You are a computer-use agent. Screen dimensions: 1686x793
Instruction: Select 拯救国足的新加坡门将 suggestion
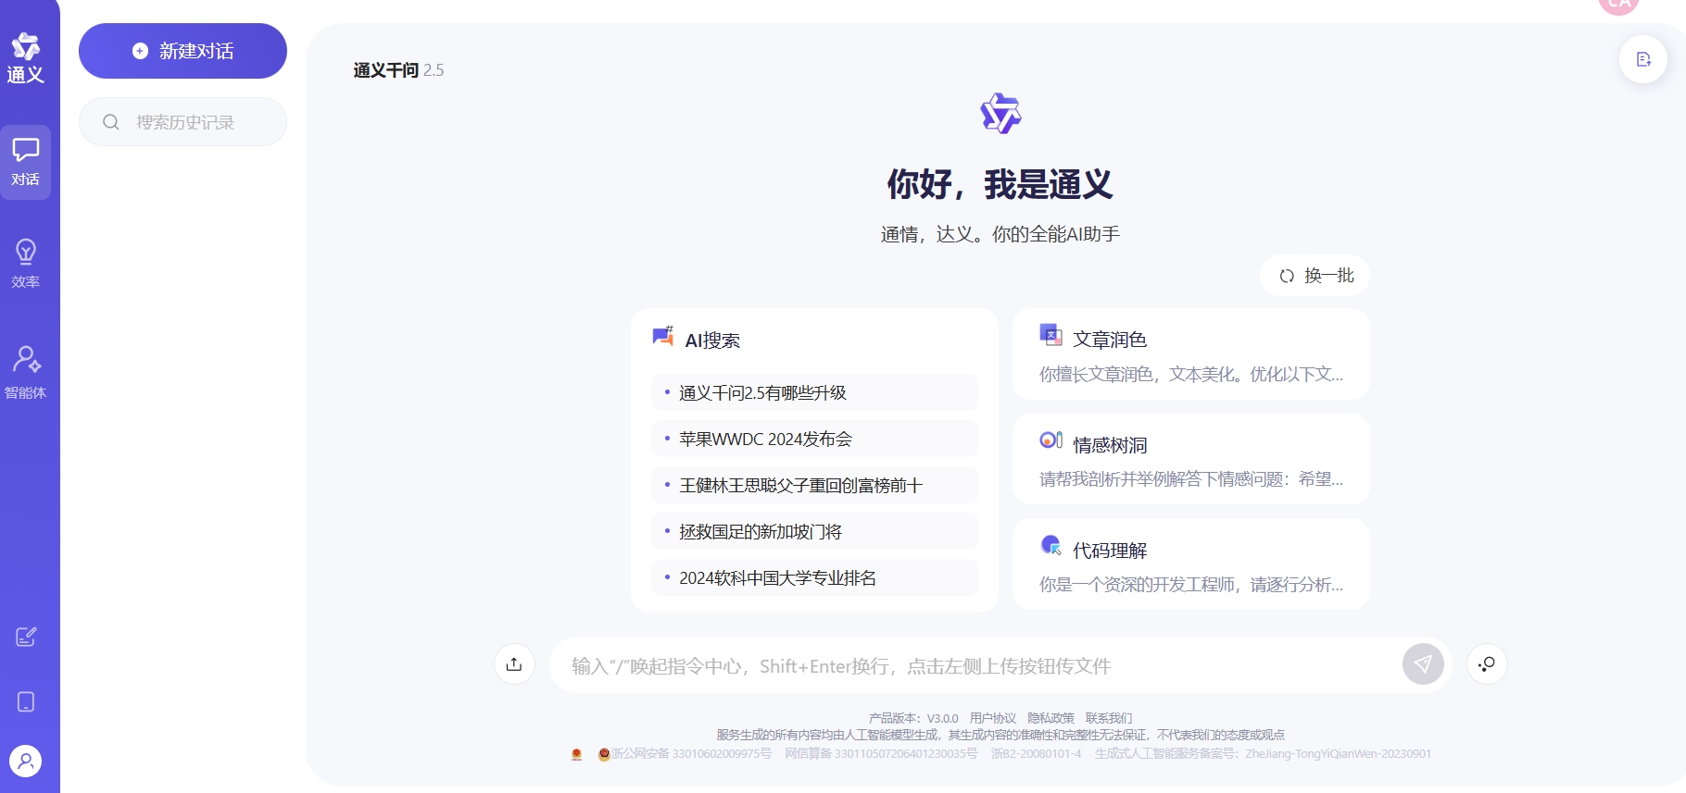814,531
